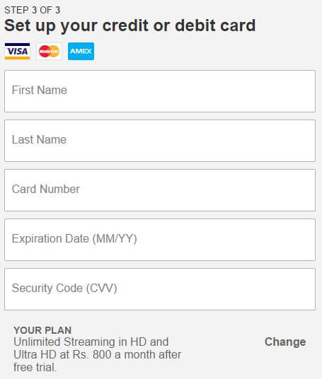Screen dimensions: 322x379
Task: Focus the First Name input field
Action: [x=160, y=91]
